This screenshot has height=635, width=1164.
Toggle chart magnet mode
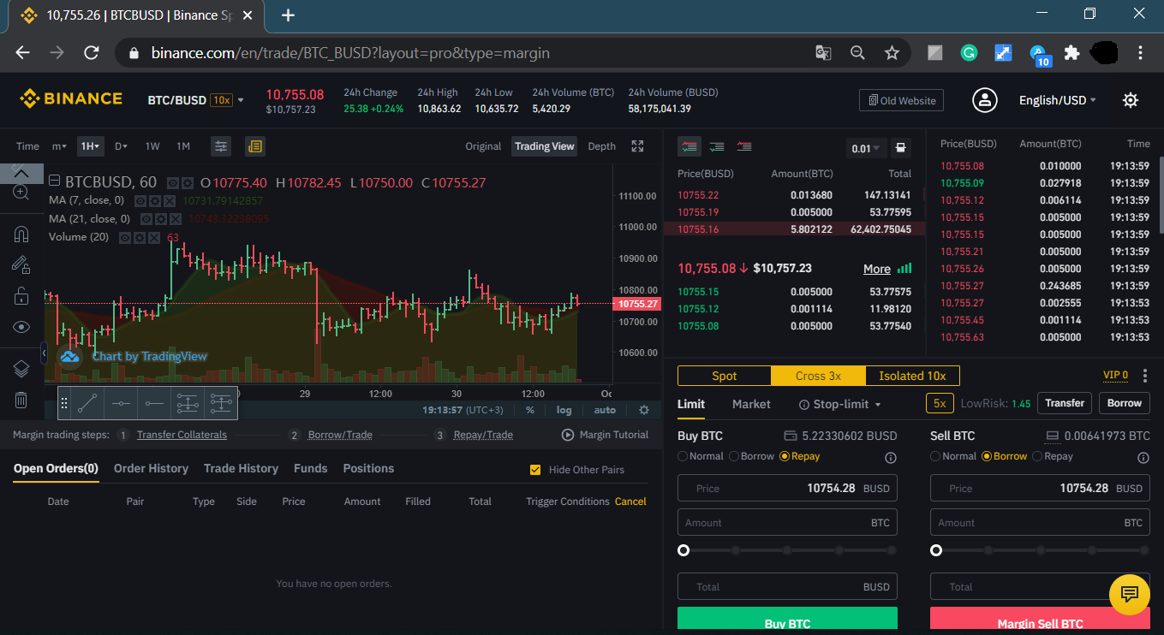click(21, 234)
